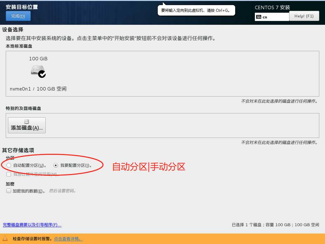Click the 100 GiB capacity text above disk
This screenshot has height=244, width=325.
(38, 59)
